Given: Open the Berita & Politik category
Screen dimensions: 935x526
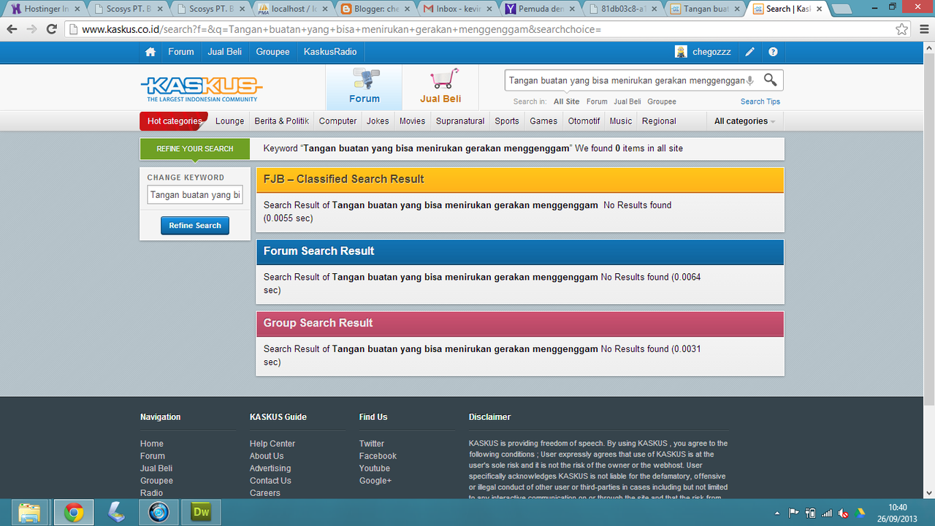Looking at the screenshot, I should (x=282, y=121).
